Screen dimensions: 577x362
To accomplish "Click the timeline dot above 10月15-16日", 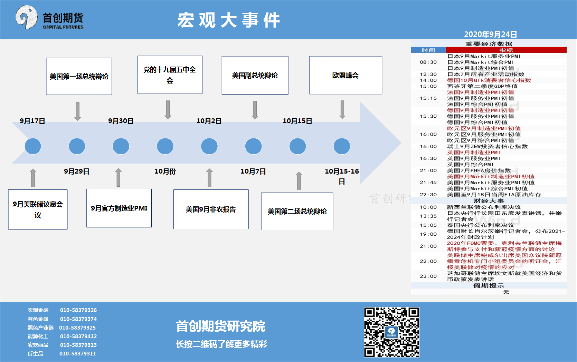I will click(x=342, y=146).
